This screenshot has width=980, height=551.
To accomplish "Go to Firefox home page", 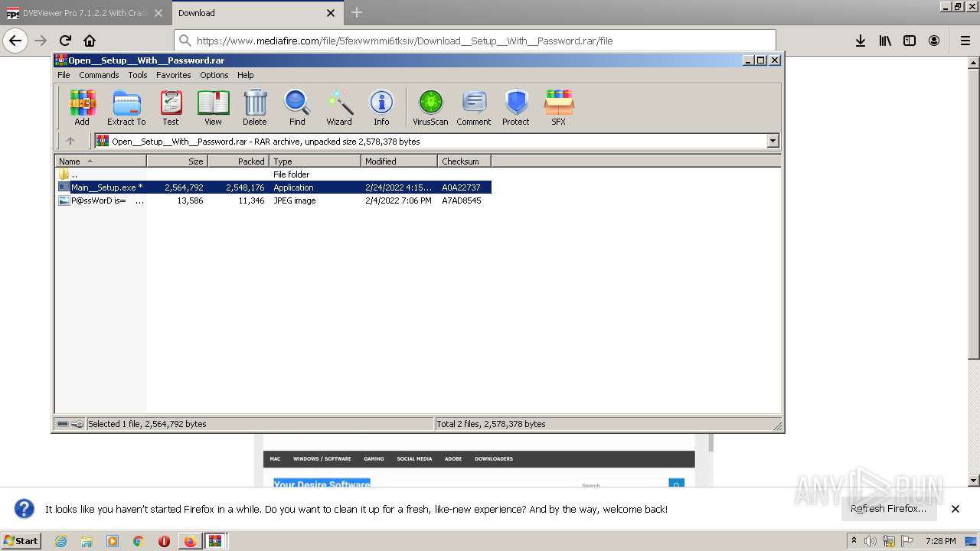I will 90,41.
